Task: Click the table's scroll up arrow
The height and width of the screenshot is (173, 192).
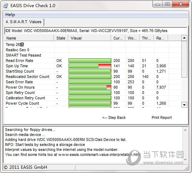Action: point(184,38)
